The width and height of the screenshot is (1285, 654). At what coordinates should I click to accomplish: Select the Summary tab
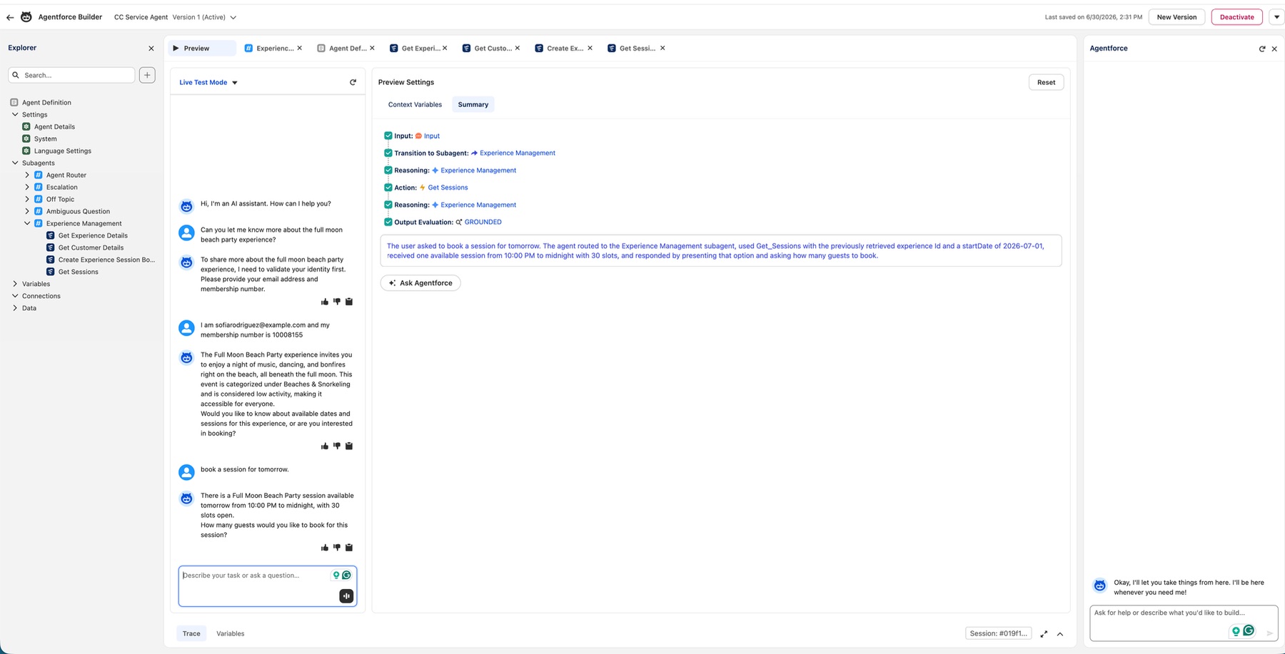(x=473, y=105)
